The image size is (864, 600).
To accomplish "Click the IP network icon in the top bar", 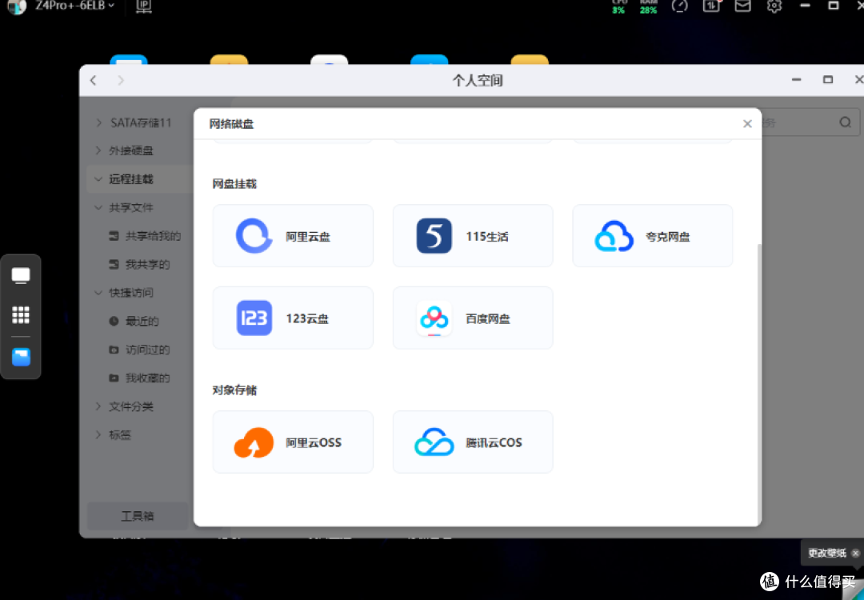I will tap(144, 6).
